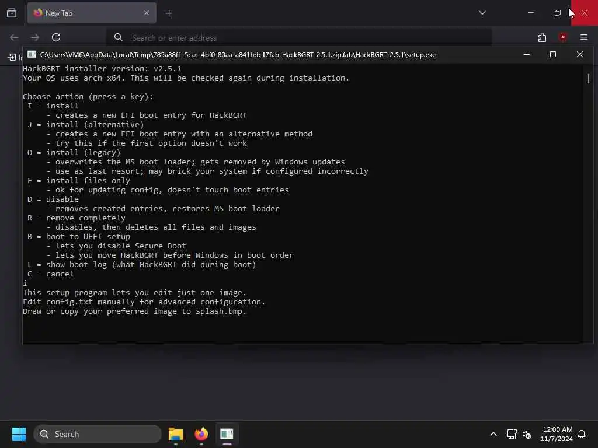The image size is (598, 448).
Task: Go forward using browser forward arrow
Action: 34,37
